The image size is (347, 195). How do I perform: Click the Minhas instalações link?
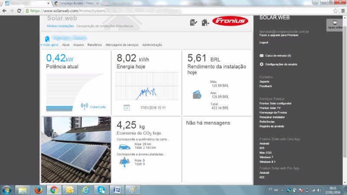click(x=60, y=26)
